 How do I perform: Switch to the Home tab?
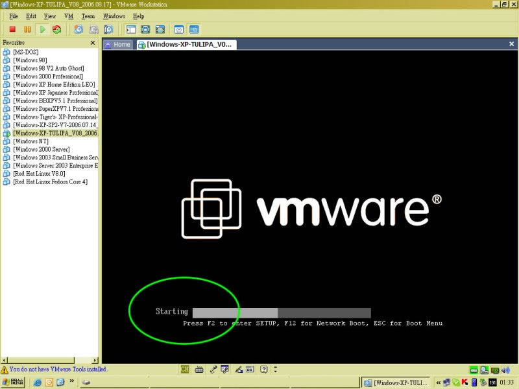pyautogui.click(x=118, y=44)
